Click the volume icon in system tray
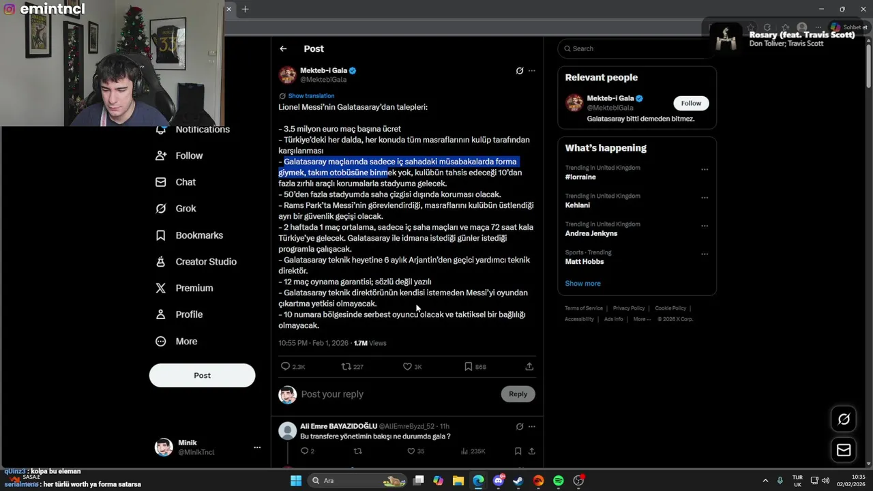 [826, 481]
